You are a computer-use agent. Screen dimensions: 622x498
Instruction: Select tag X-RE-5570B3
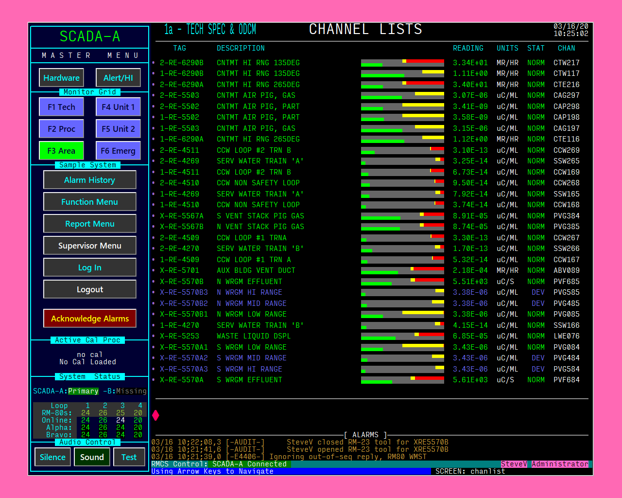[x=184, y=292]
